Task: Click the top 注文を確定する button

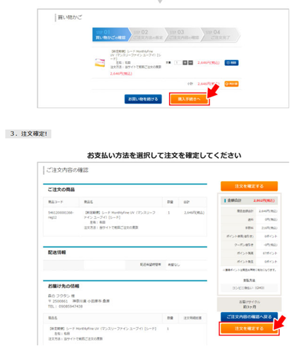Action: (x=249, y=186)
